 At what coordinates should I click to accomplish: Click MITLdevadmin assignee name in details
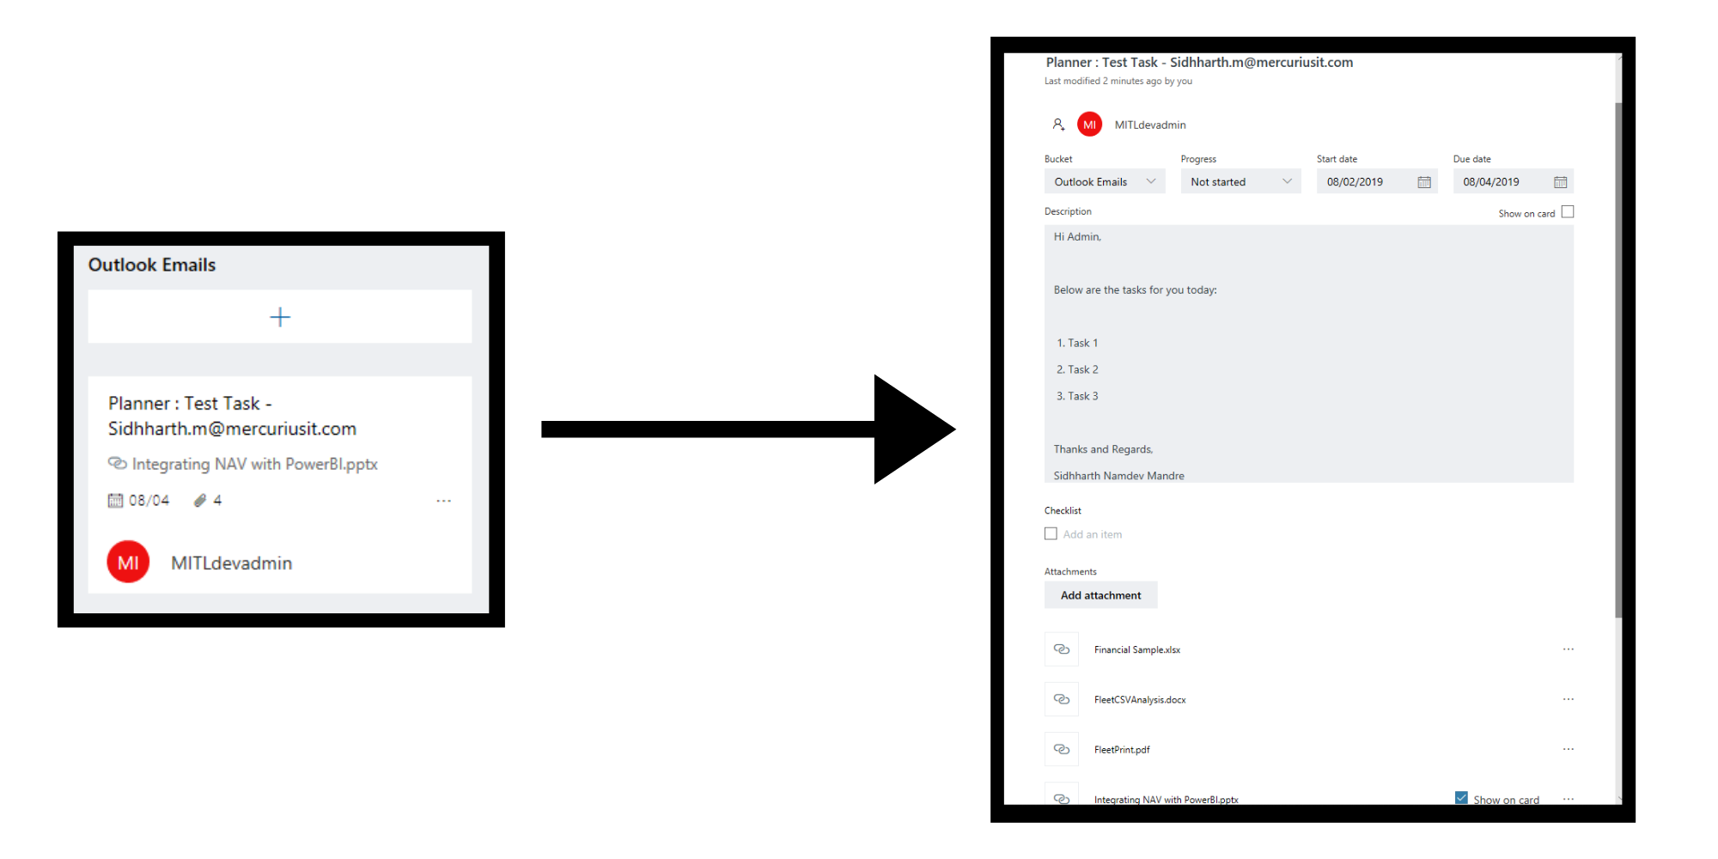tap(1150, 125)
